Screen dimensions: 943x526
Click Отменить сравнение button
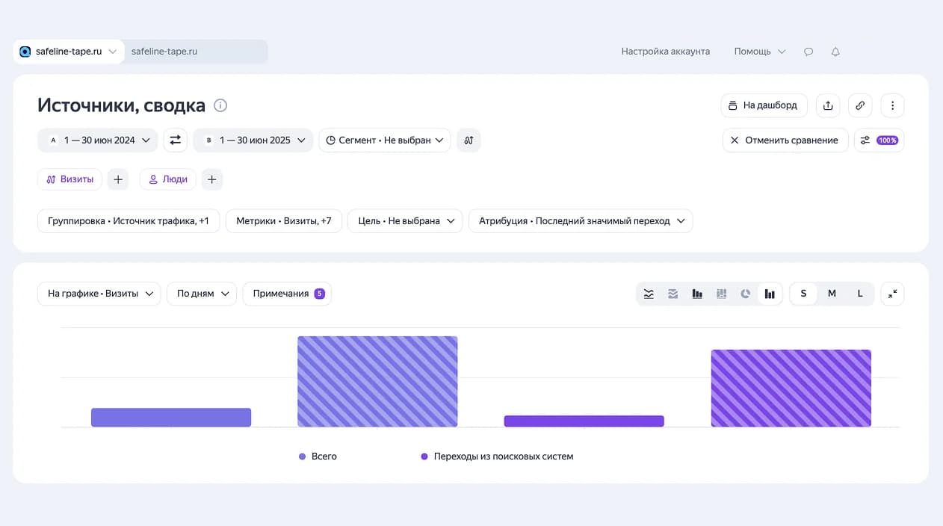coord(785,140)
